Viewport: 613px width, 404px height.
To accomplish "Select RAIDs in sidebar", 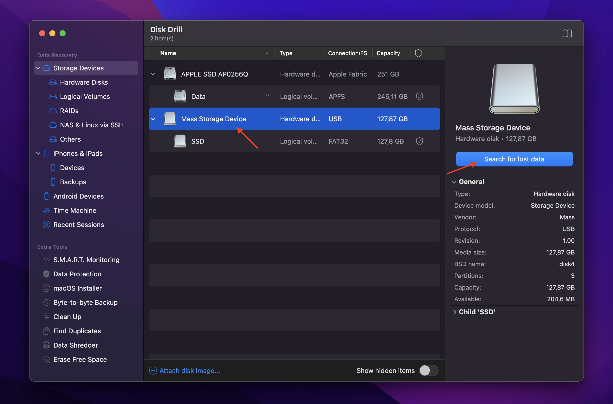I will (x=69, y=111).
